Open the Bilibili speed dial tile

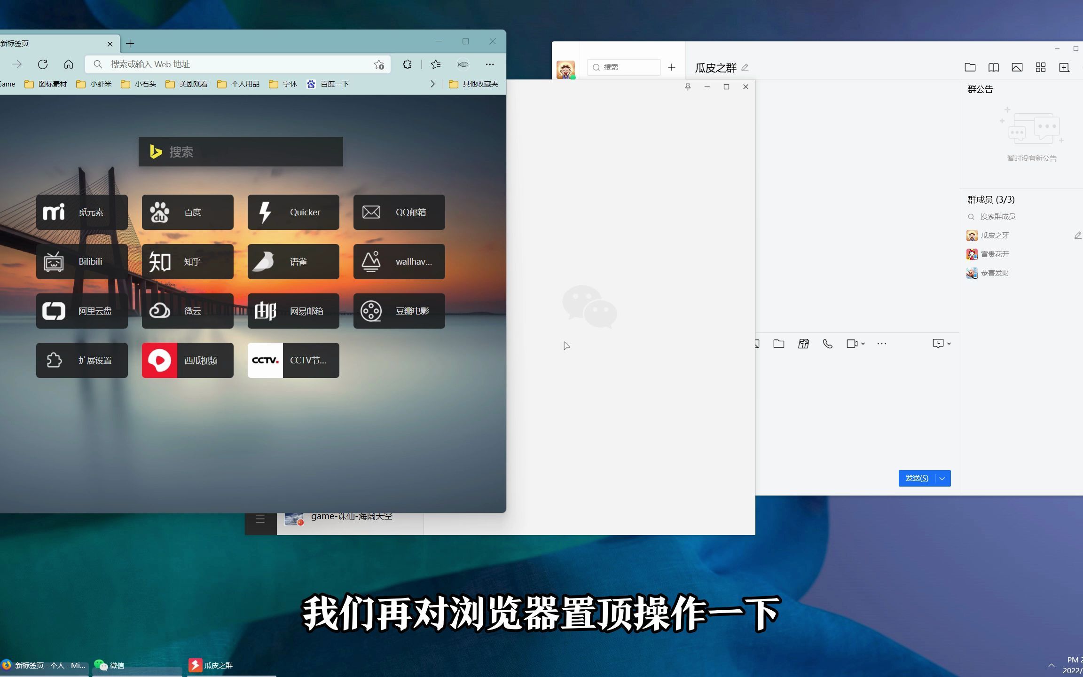coord(82,261)
